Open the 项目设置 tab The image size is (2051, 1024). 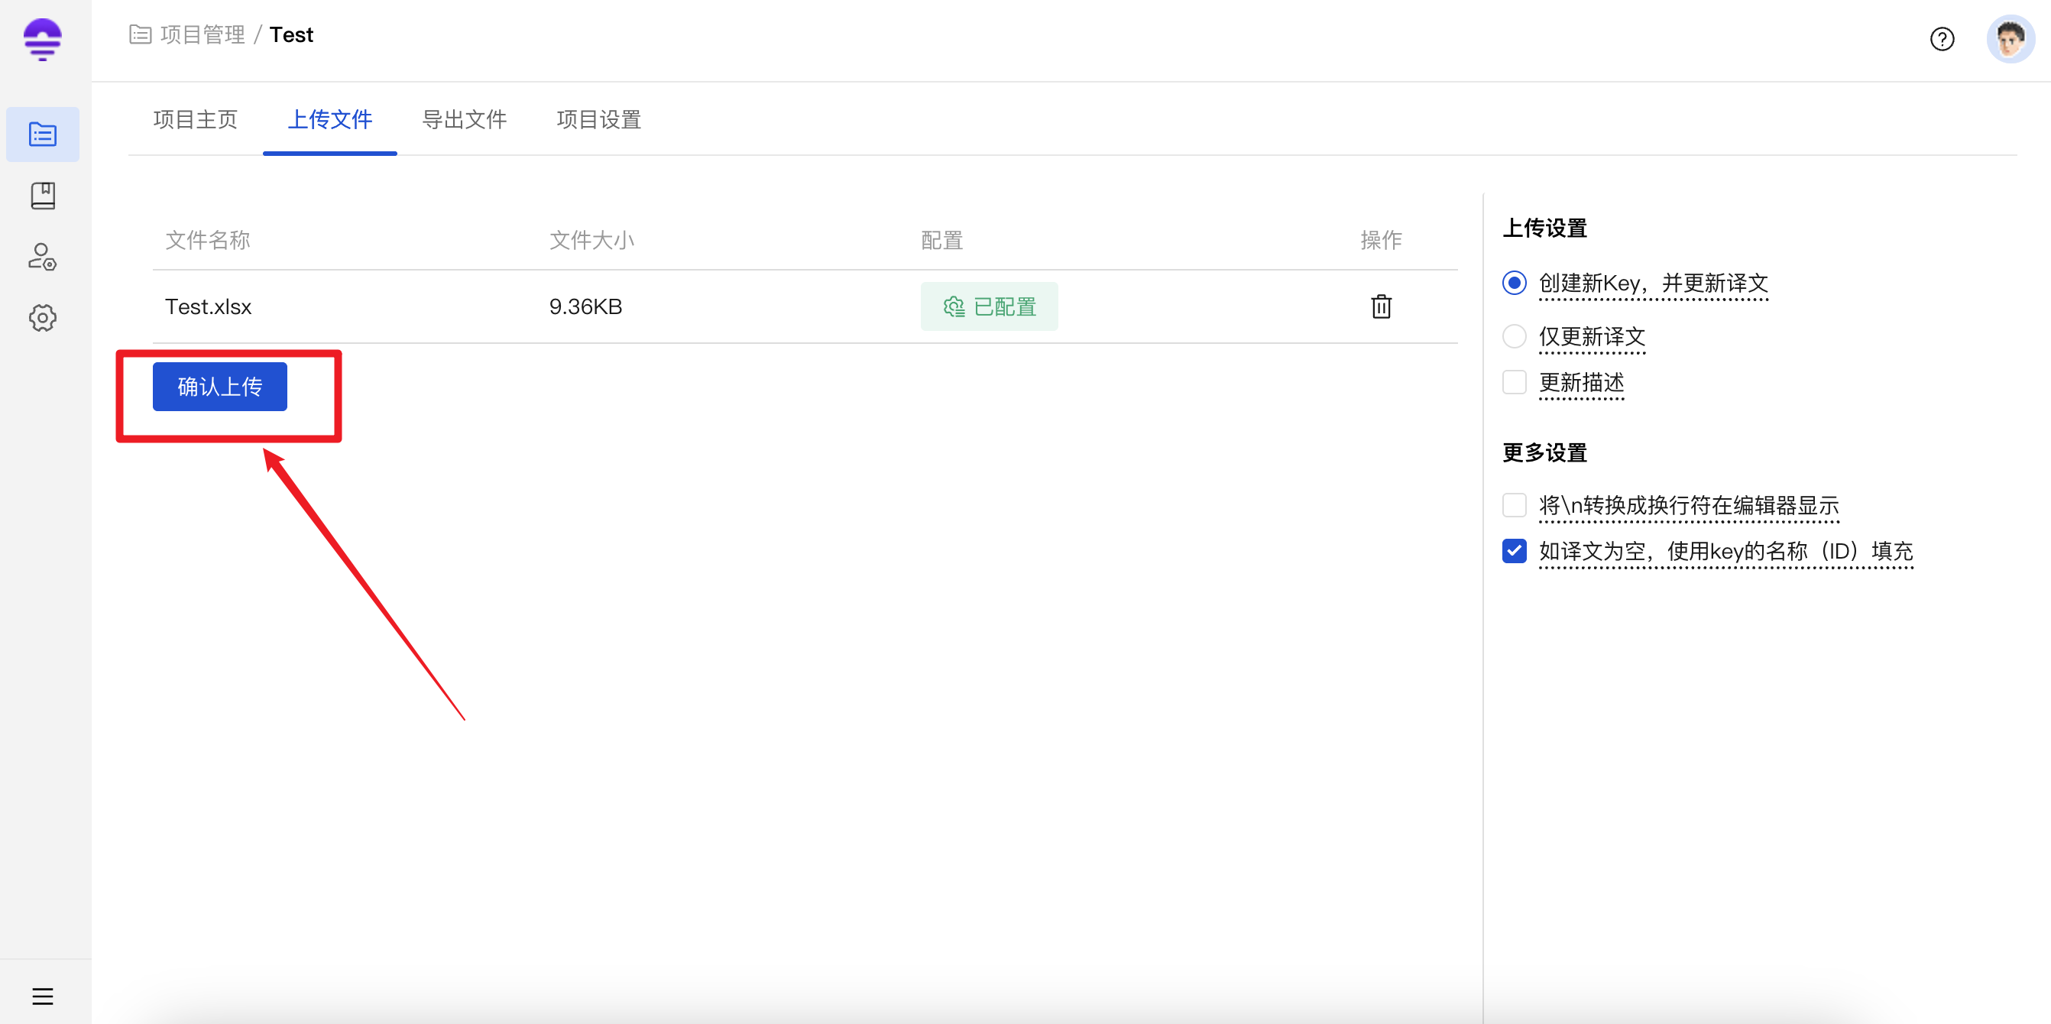point(599,119)
